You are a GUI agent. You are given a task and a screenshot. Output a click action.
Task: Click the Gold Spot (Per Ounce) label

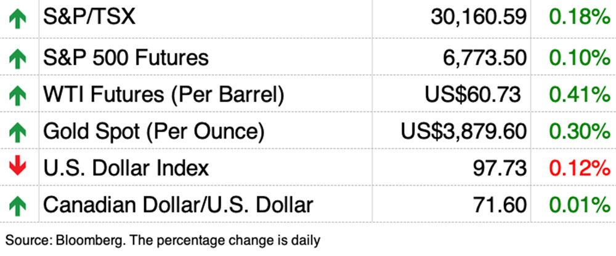(153, 131)
